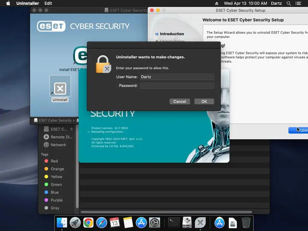Click the Tags section header
This screenshot has height=231, width=308.
(x=45, y=154)
